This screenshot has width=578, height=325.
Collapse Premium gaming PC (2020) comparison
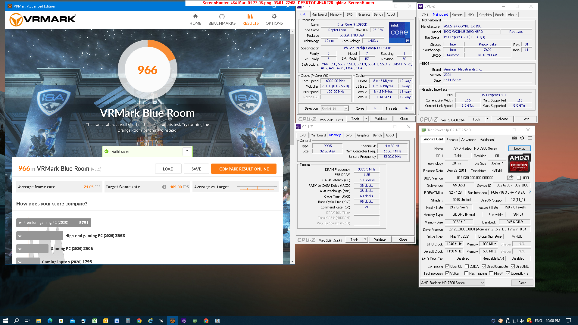[20, 223]
